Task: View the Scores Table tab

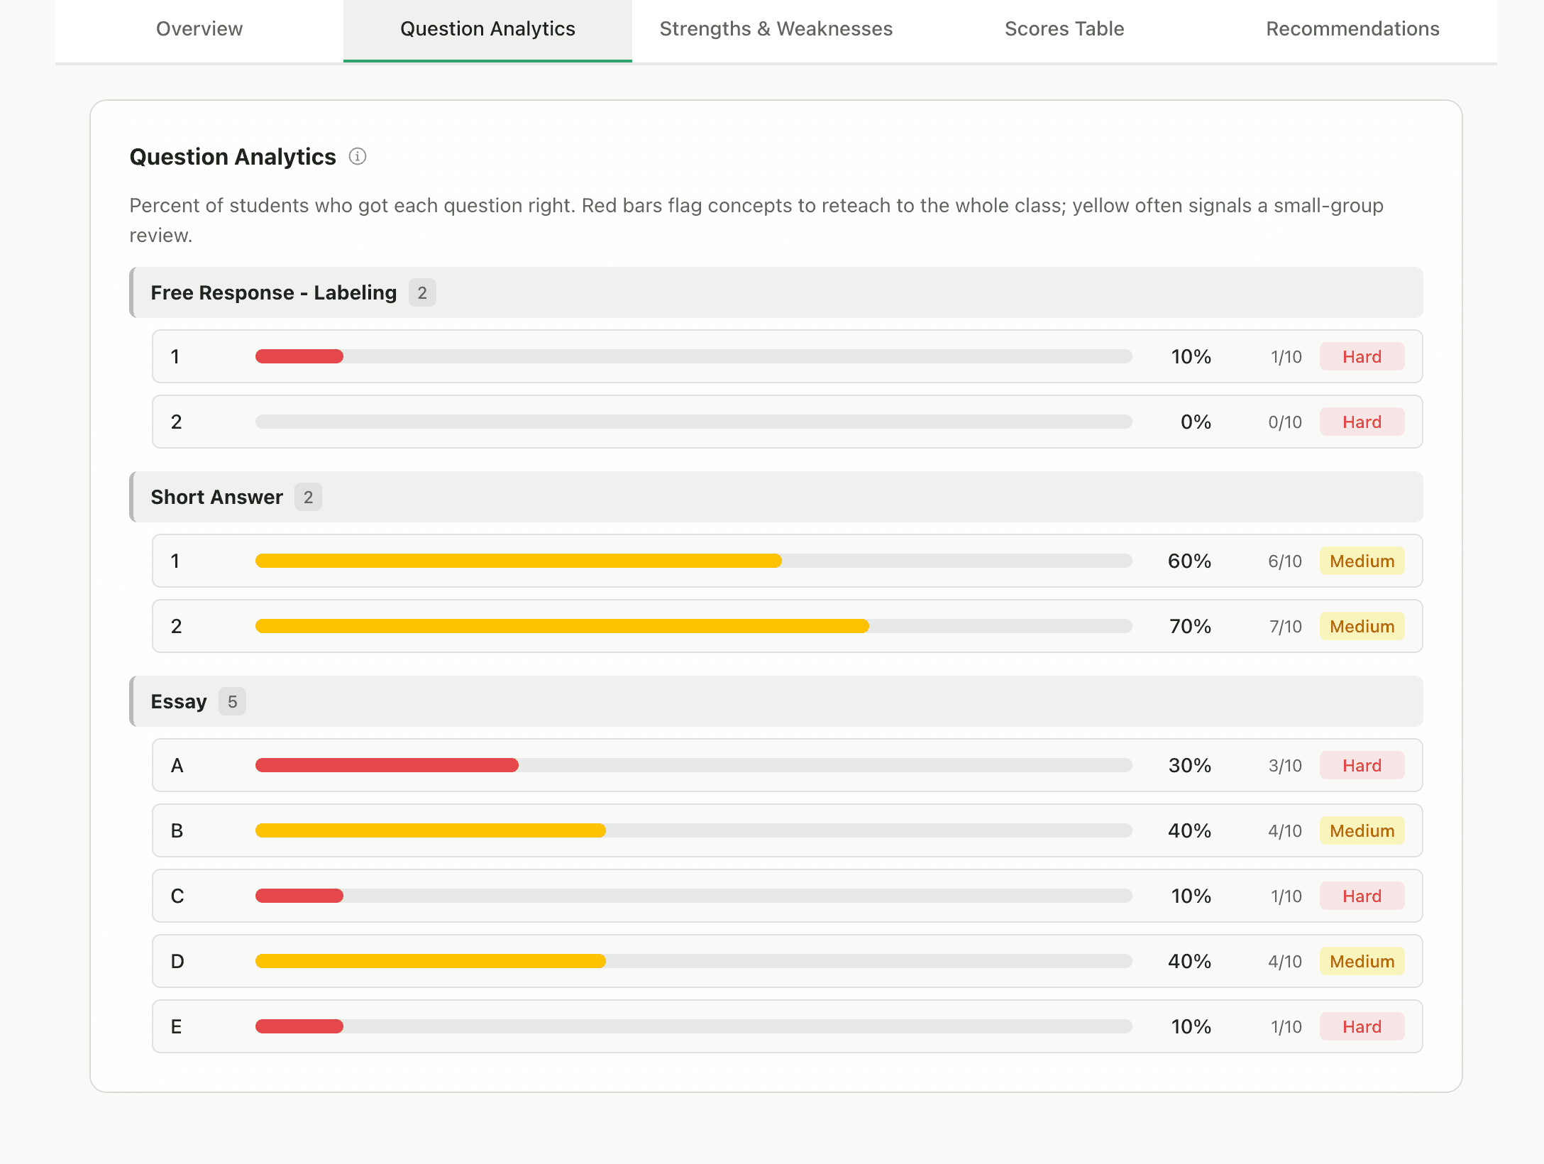Action: coord(1063,29)
